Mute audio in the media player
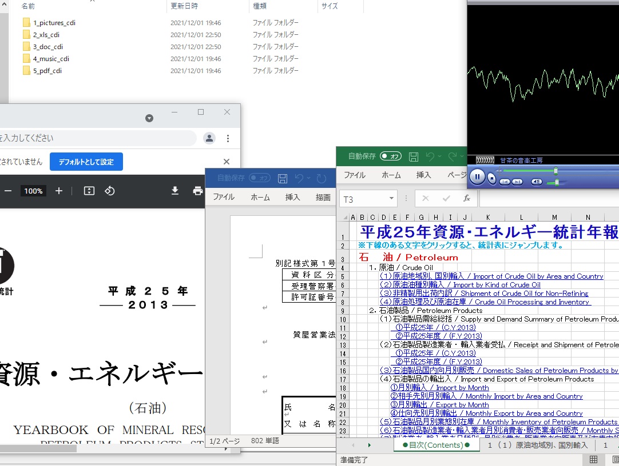This screenshot has width=619, height=466. [x=537, y=182]
